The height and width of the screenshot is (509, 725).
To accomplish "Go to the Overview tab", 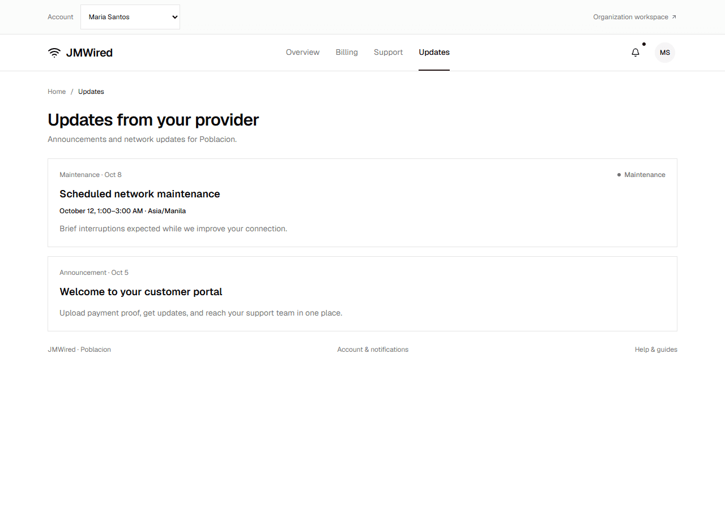I will coord(302,52).
